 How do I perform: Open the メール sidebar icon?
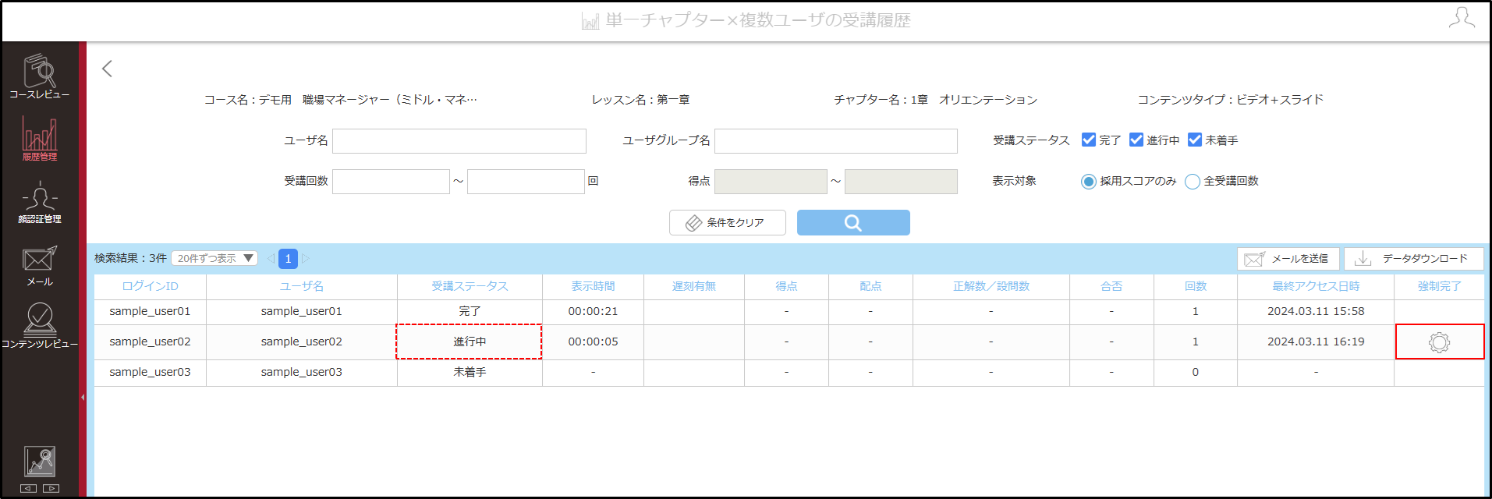pos(39,266)
